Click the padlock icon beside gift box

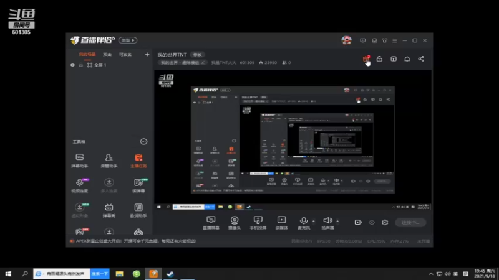tap(379, 59)
